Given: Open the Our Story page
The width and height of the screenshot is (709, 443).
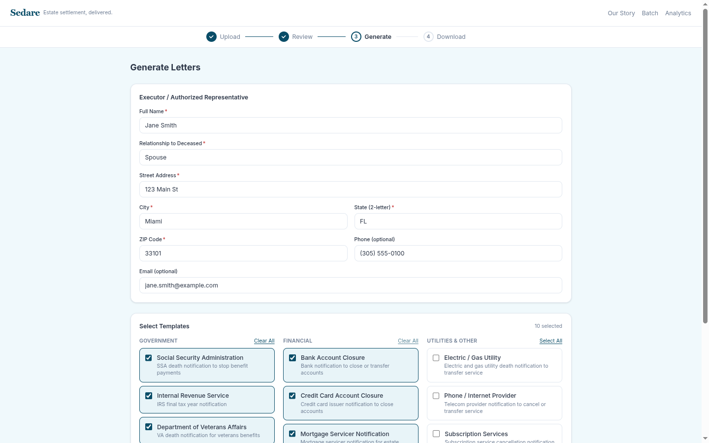Looking at the screenshot, I should click(x=621, y=13).
